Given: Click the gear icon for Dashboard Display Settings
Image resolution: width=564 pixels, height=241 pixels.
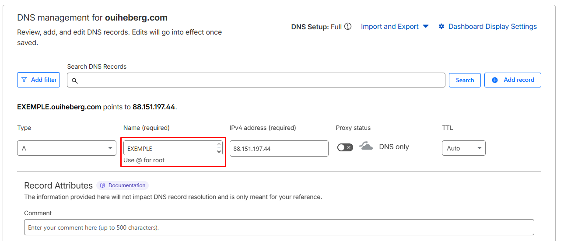Looking at the screenshot, I should click(x=441, y=27).
